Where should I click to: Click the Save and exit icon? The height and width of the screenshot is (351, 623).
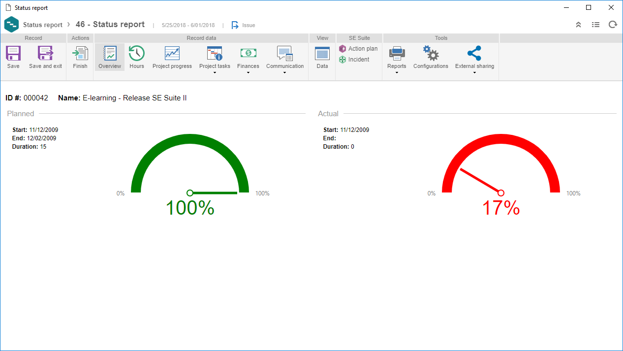tap(45, 53)
